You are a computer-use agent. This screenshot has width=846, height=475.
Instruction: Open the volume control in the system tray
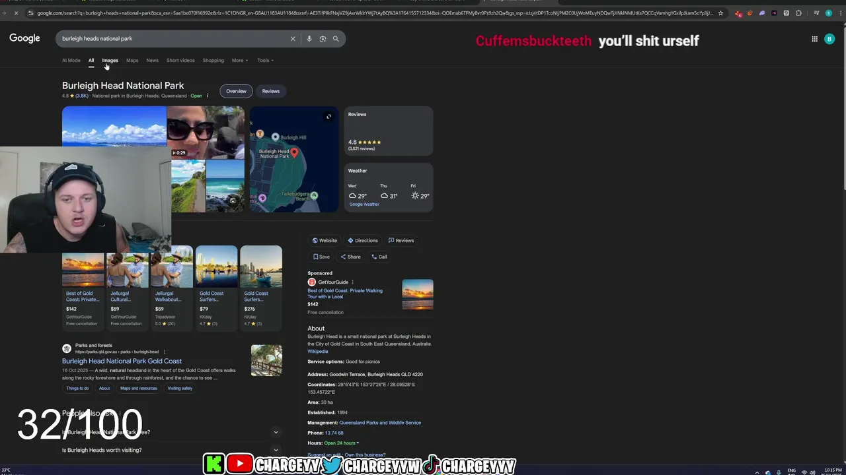(812, 472)
